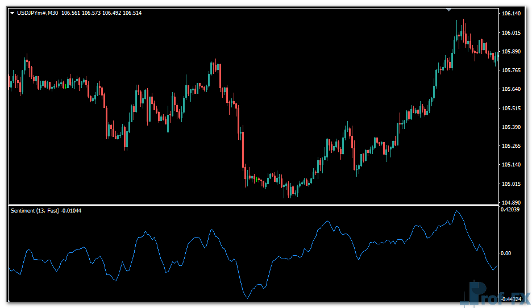Click the lowest trough of Sentiment line

(x=247, y=297)
